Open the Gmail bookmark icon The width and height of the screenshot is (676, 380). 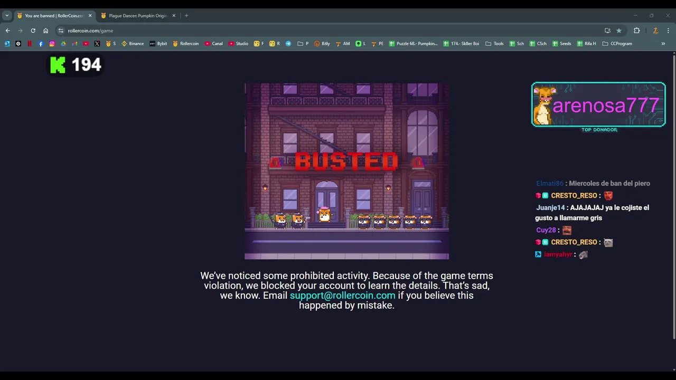coord(74,44)
